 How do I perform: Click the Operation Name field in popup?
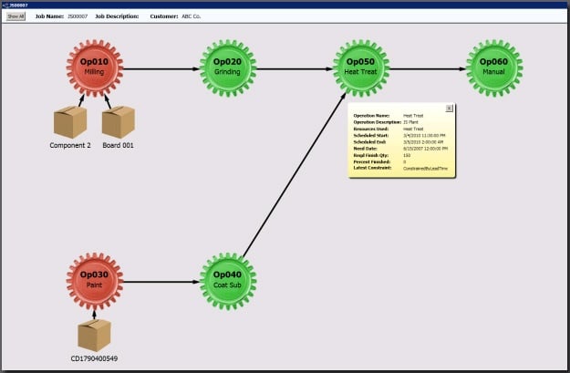pos(383,116)
